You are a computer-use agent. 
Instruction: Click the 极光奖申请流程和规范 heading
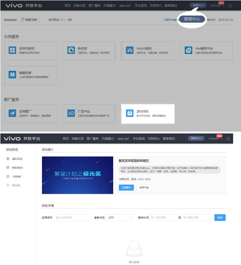tap(134, 161)
